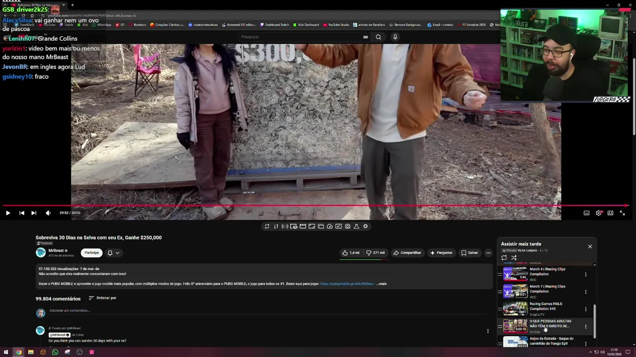Expand description with ...mais

pyautogui.click(x=381, y=284)
